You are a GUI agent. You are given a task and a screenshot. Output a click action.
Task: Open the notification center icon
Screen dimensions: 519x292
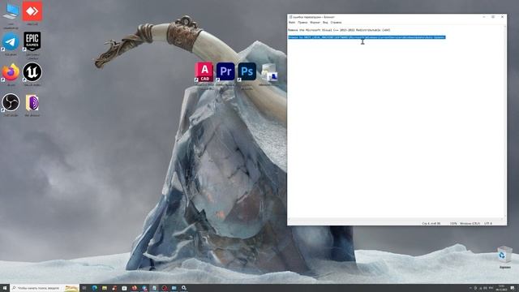[x=512, y=288]
